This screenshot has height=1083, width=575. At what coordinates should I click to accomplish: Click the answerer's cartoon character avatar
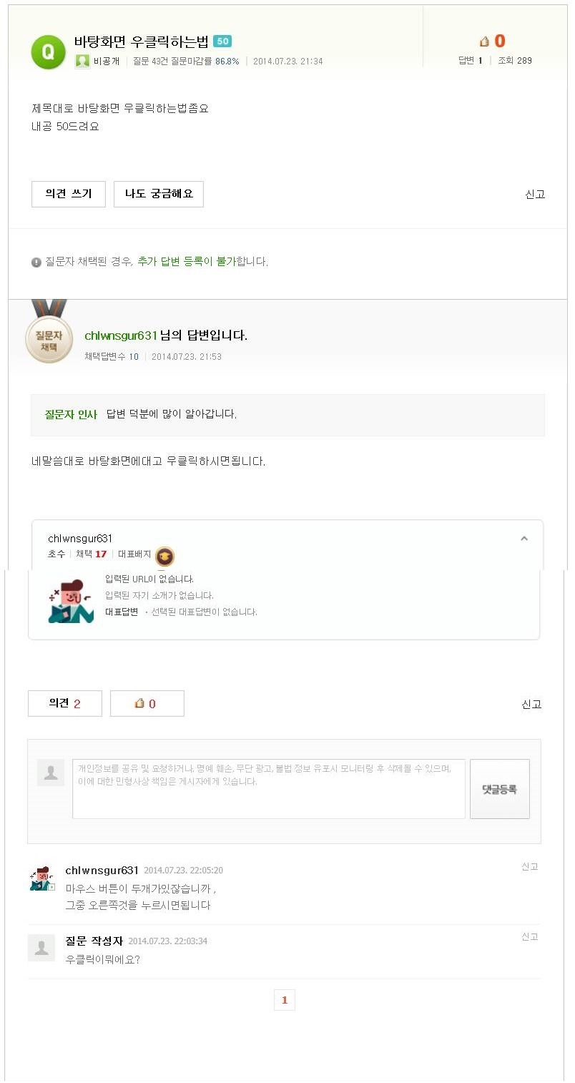tap(69, 601)
